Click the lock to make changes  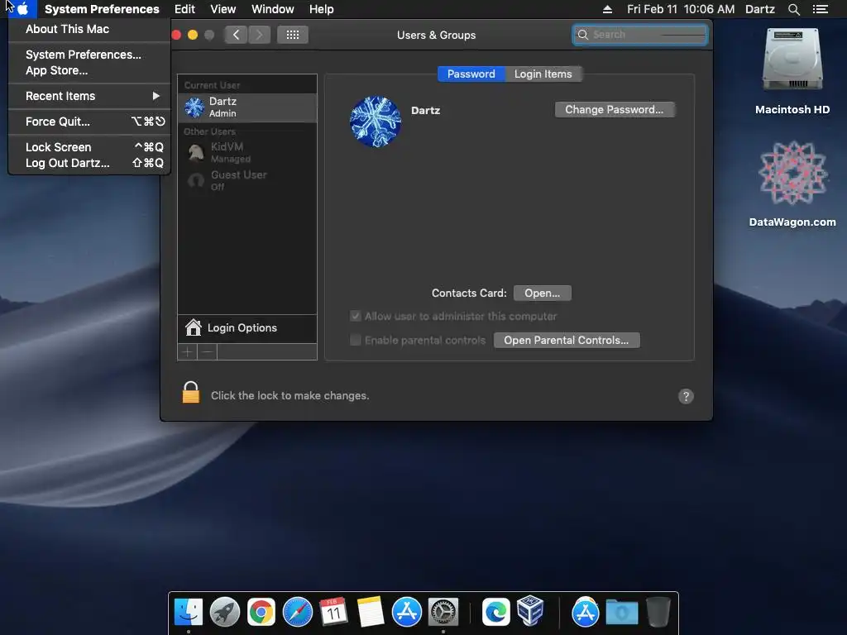191,393
